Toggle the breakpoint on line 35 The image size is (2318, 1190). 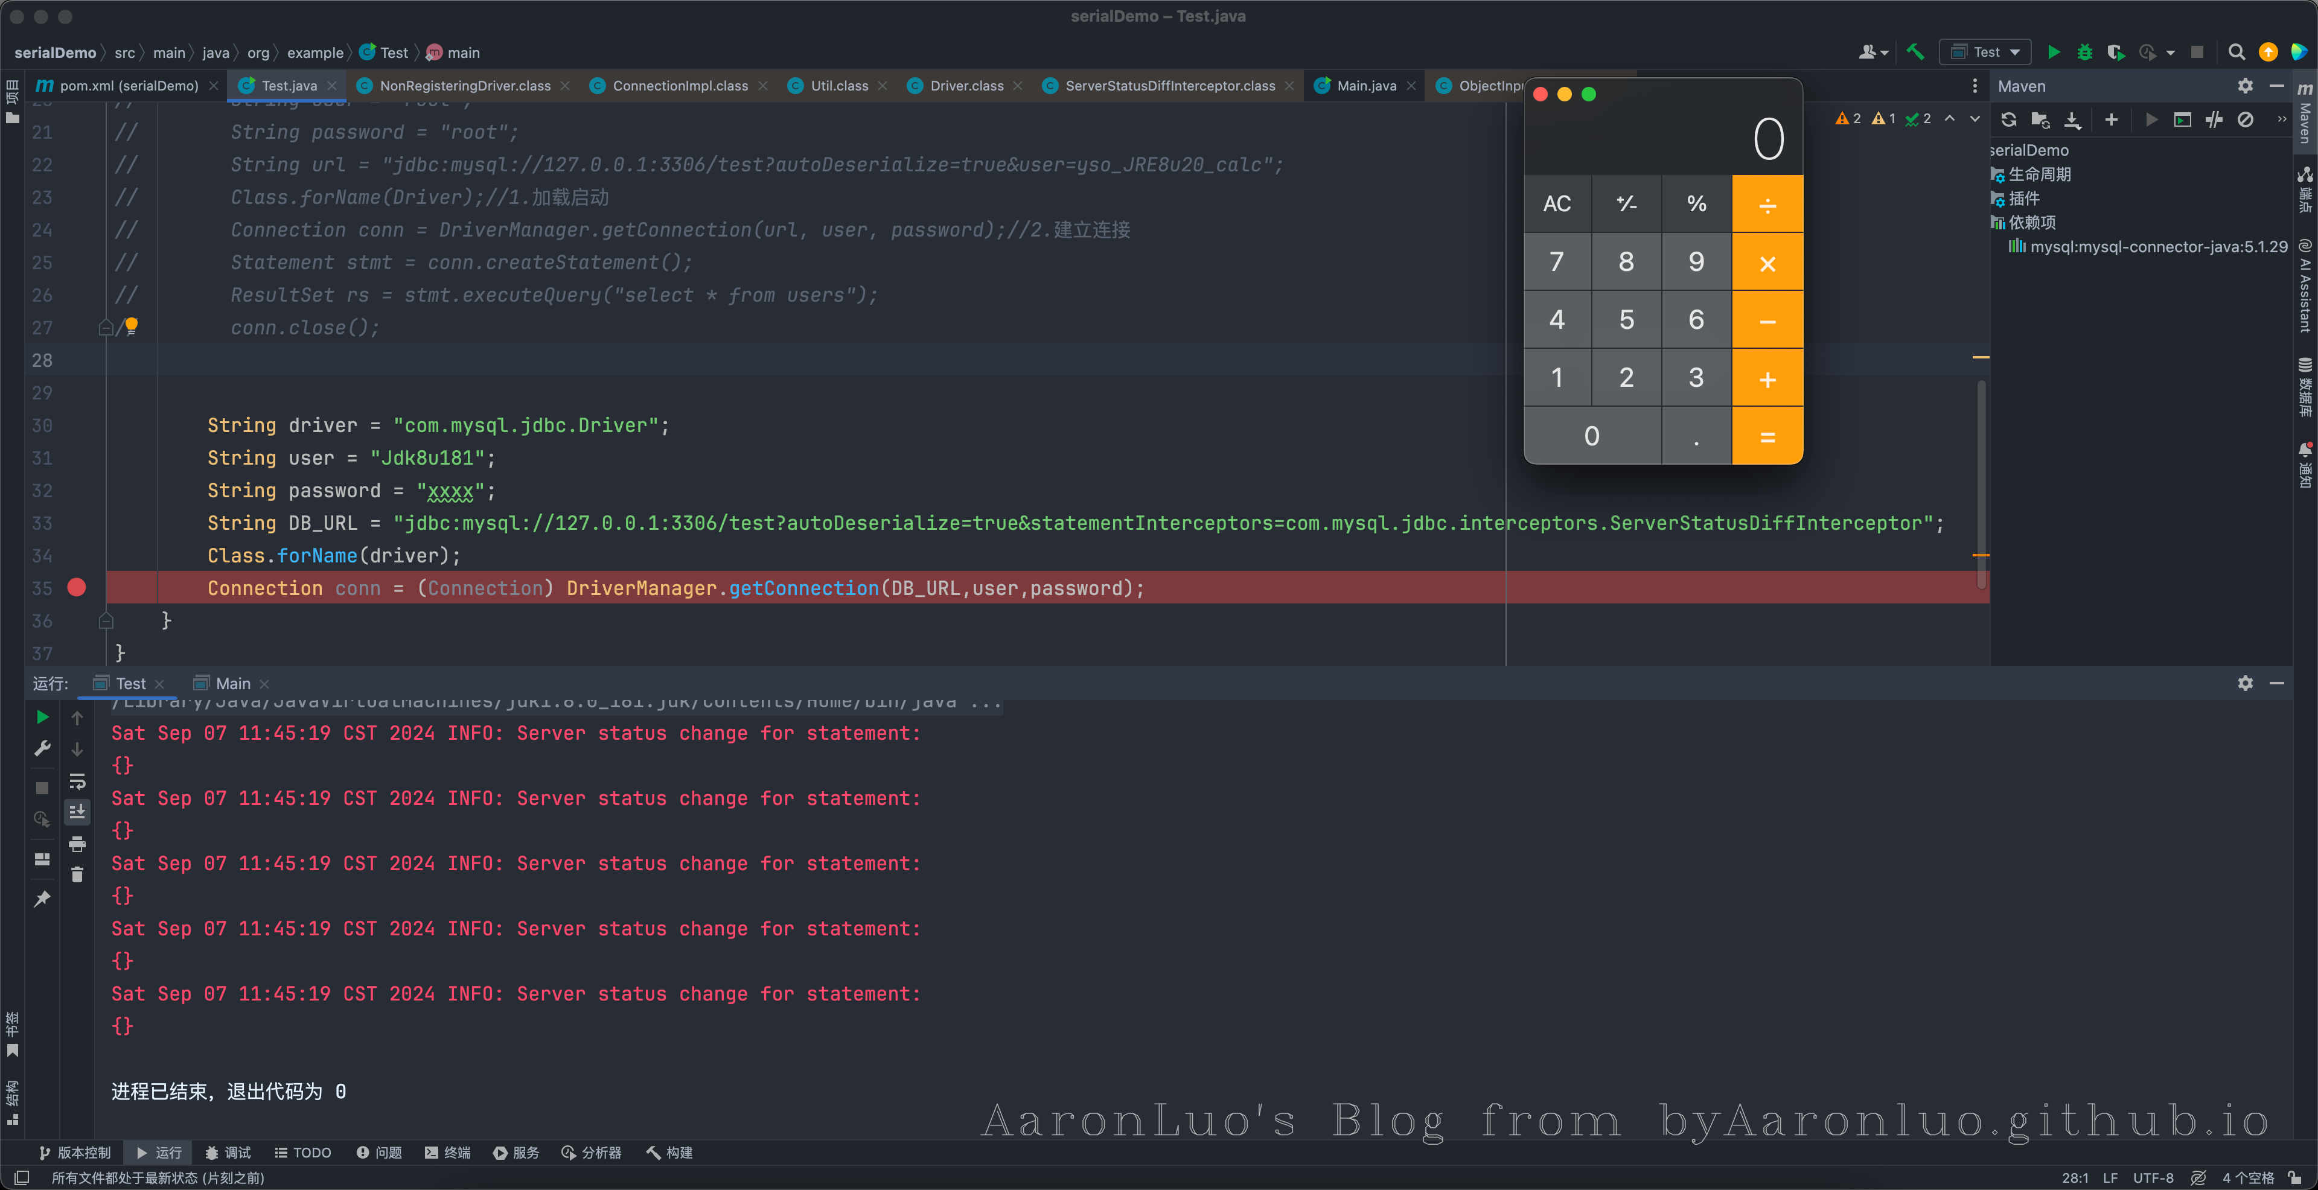77,587
